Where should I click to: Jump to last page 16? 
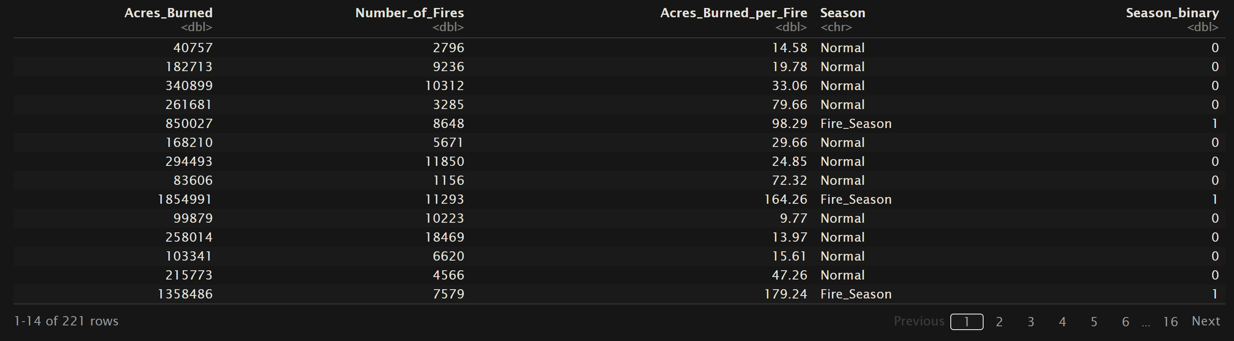(1170, 322)
